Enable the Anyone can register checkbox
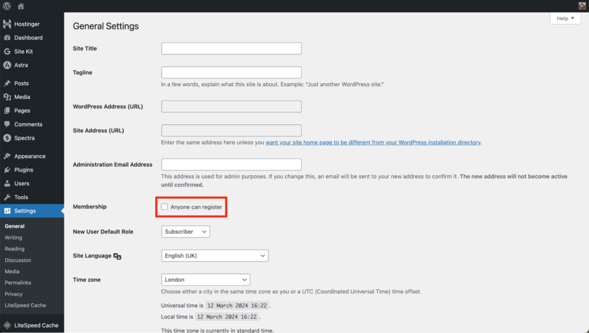This screenshot has height=333, width=589. click(x=164, y=207)
